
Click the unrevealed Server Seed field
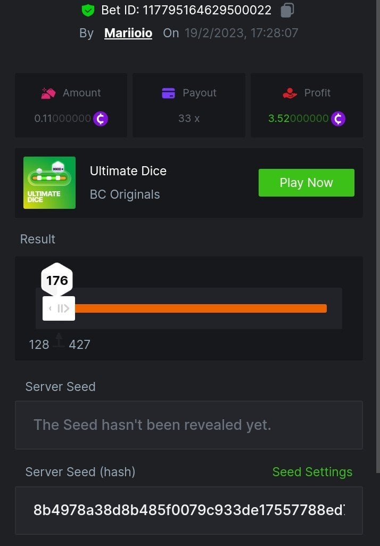pos(189,425)
